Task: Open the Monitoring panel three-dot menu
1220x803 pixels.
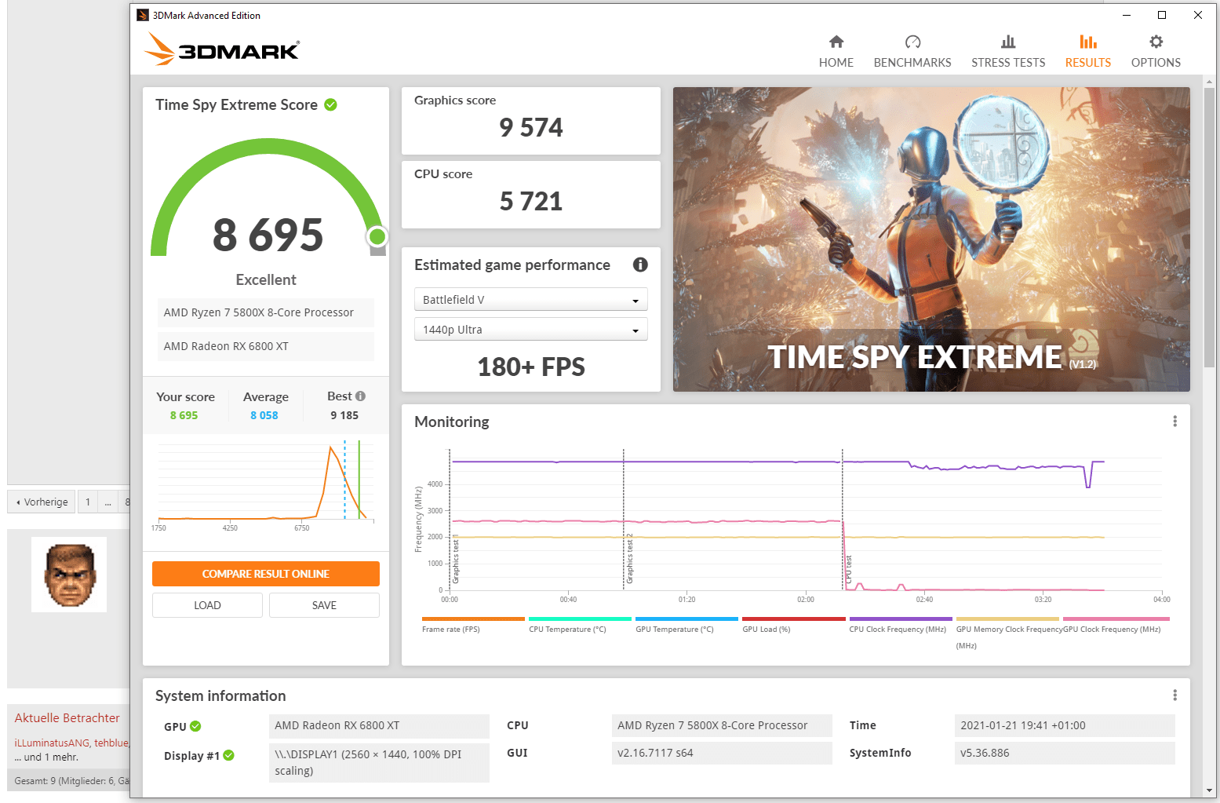Action: tap(1174, 422)
